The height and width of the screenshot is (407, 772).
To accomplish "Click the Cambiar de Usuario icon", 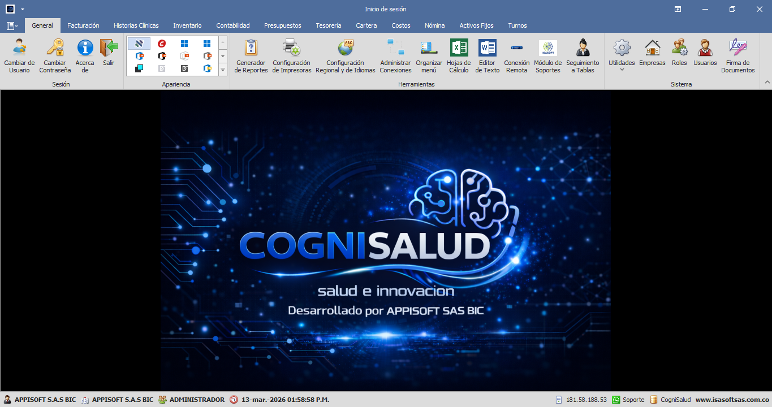I will (x=19, y=47).
